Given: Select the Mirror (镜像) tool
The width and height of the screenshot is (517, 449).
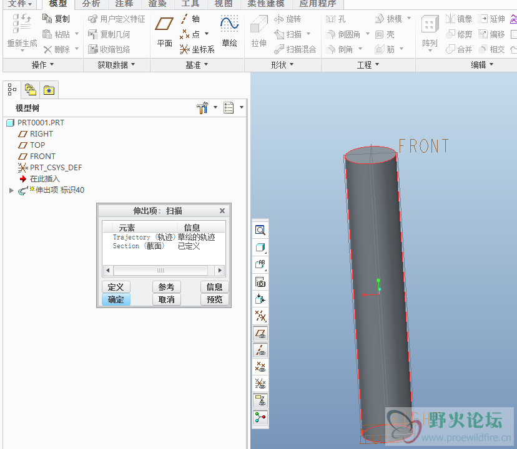Looking at the screenshot, I should pos(459,19).
